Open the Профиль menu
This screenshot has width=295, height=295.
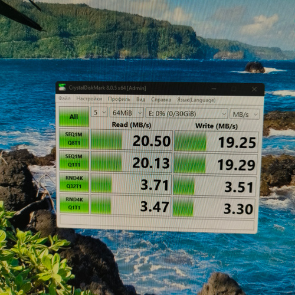coord(119,99)
